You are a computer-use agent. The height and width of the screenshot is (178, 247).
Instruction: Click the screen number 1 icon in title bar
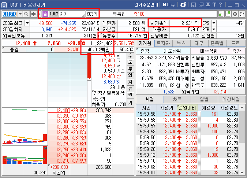click(4, 5)
